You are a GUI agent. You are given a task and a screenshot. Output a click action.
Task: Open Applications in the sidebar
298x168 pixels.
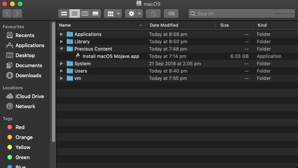click(30, 46)
